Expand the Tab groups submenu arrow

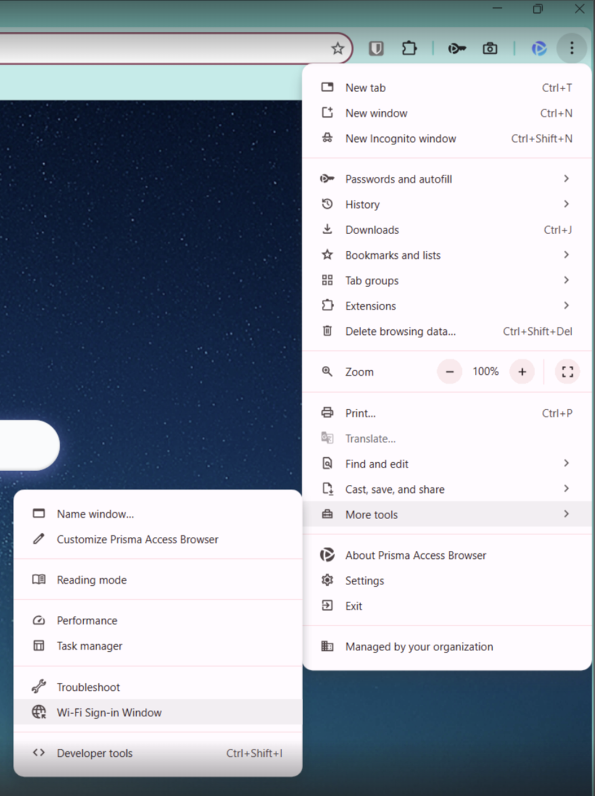pos(566,280)
